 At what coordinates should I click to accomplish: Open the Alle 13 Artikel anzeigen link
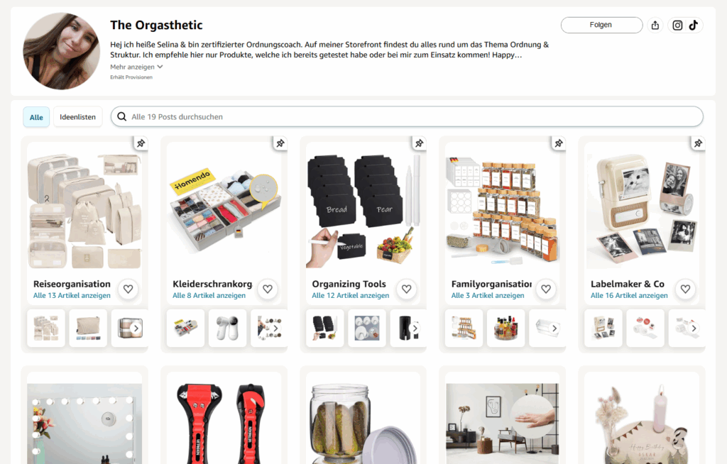(x=72, y=296)
